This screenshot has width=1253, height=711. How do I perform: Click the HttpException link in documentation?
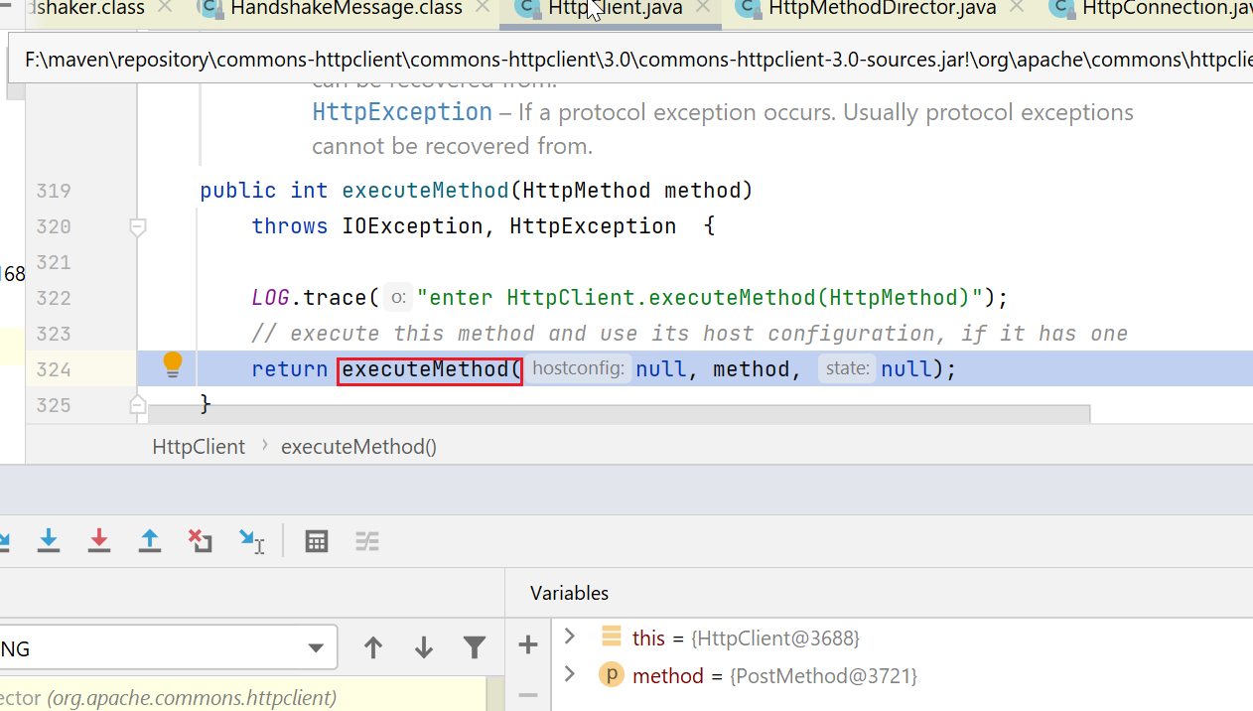[402, 112]
